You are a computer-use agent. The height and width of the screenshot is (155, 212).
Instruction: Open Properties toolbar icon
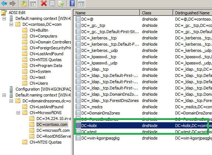tap(52, 3)
